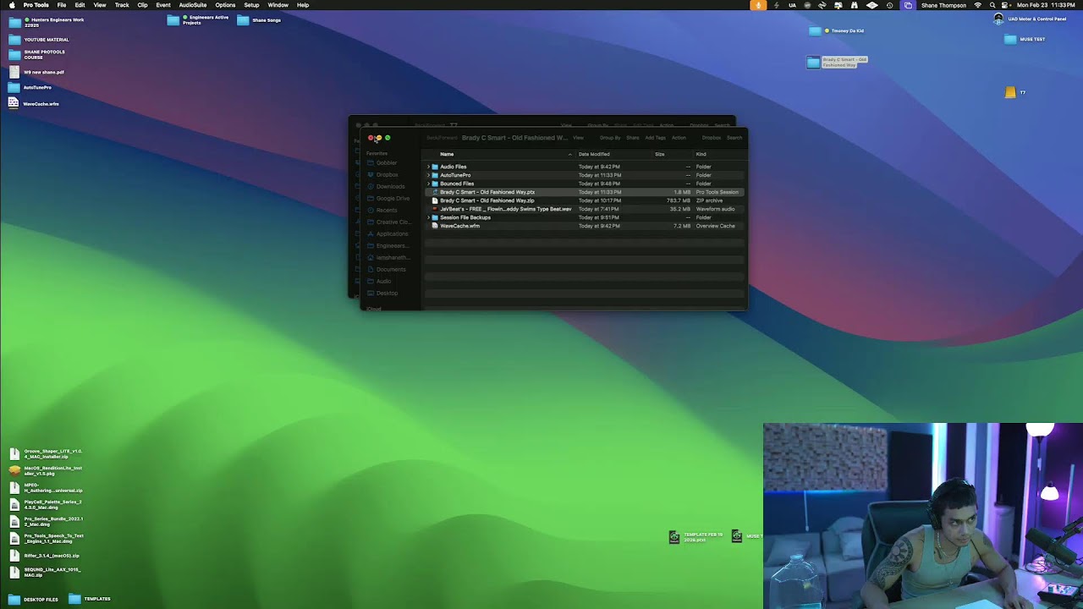Screen dimensions: 1083x609
Task: Open UAD Meter & Control Panel icon
Action: (1030, 19)
